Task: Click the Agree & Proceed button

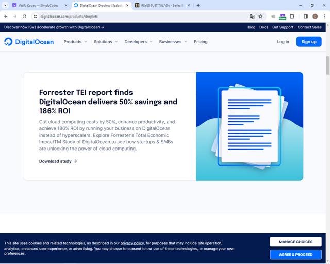Action: tap(295, 255)
